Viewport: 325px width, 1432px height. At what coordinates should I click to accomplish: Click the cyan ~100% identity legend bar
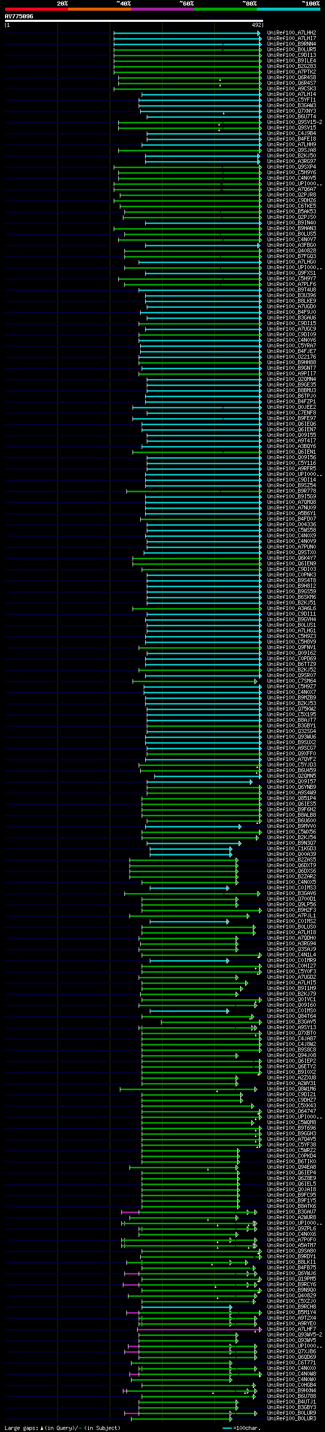pos(288,10)
